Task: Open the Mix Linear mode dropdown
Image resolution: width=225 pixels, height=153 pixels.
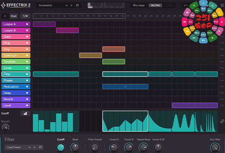Action: 139,5
